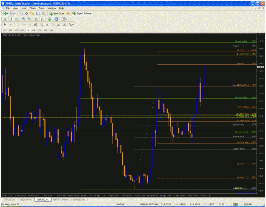This screenshot has width=266, height=207.
Task: Toggle chart Auto Scroll
Action: (37, 19)
